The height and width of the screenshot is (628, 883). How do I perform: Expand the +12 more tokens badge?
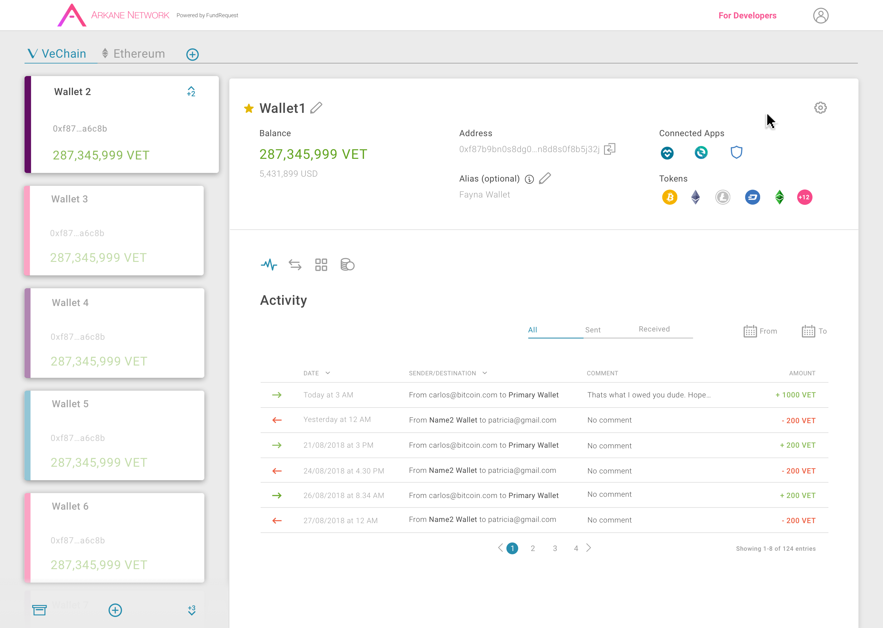click(x=805, y=197)
